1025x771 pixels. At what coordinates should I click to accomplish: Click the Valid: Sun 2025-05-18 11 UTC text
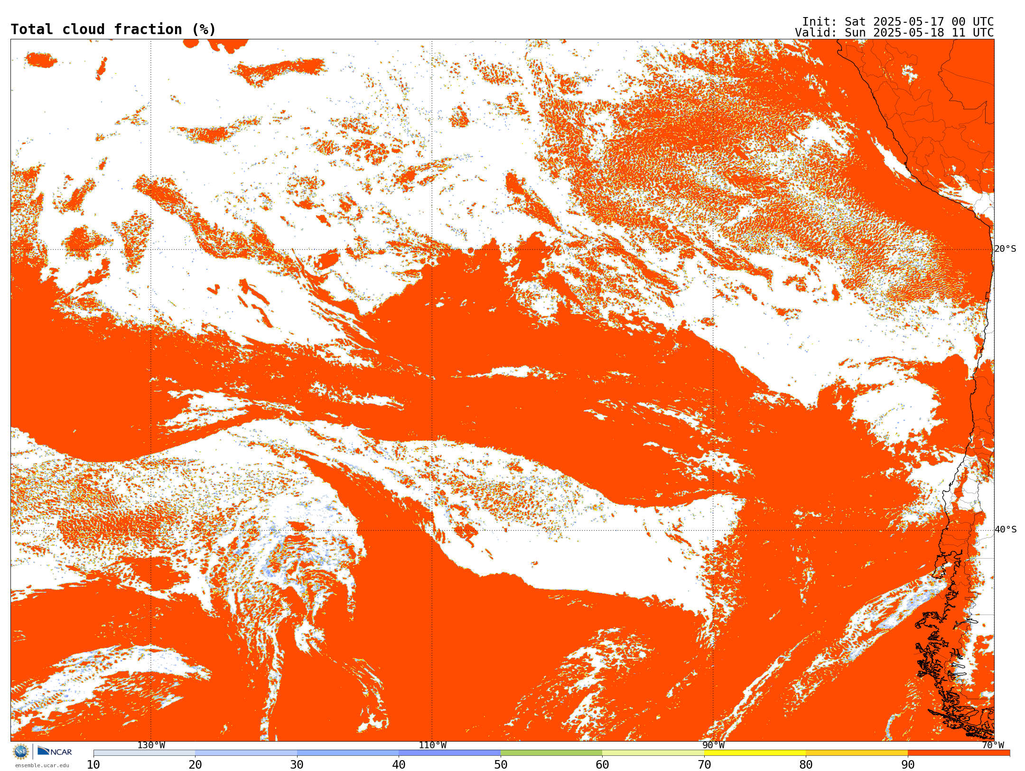(894, 33)
